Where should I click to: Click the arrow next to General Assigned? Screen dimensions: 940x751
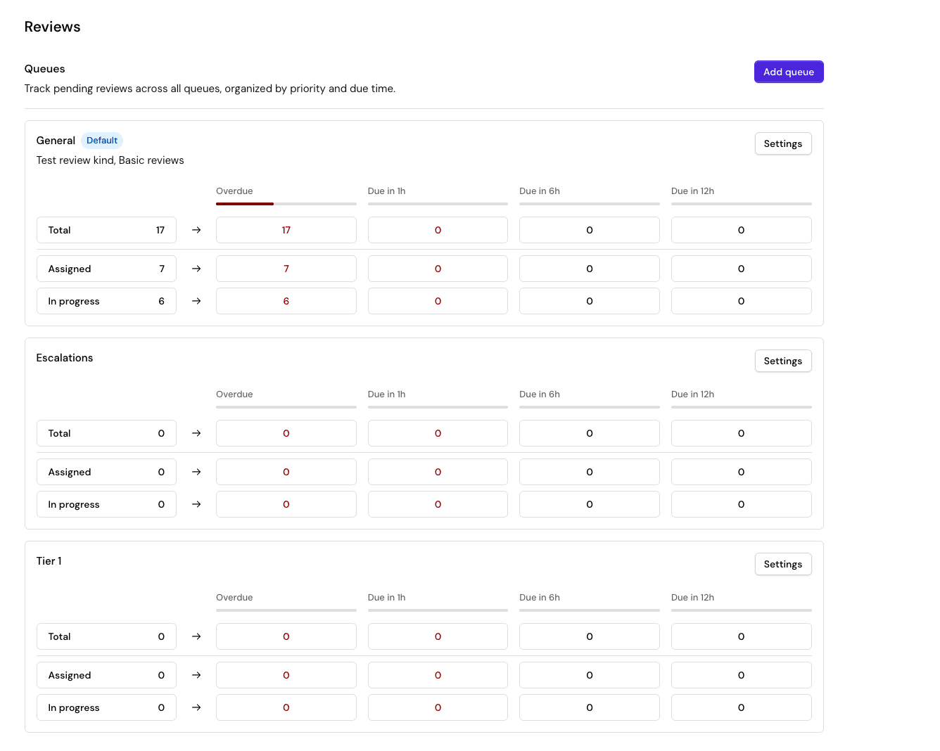(196, 269)
